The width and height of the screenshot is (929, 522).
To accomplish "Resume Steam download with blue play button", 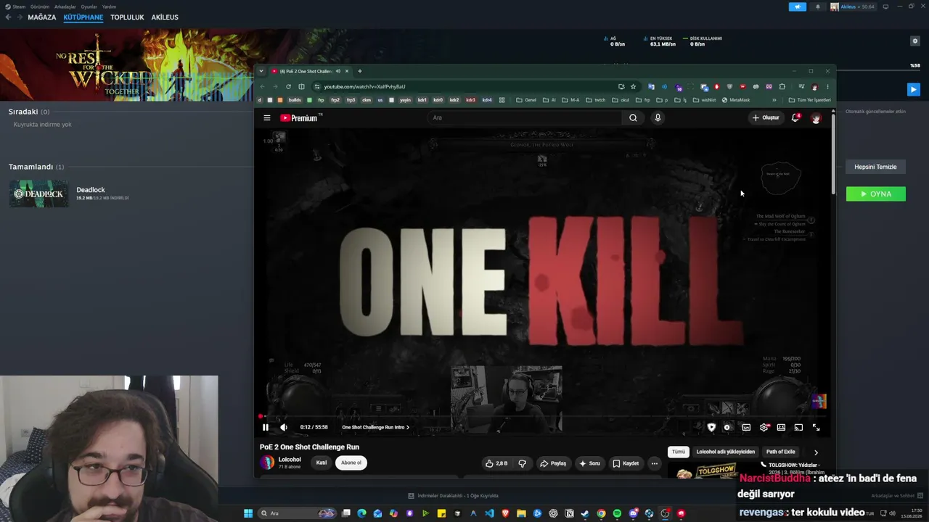I will click(x=914, y=90).
